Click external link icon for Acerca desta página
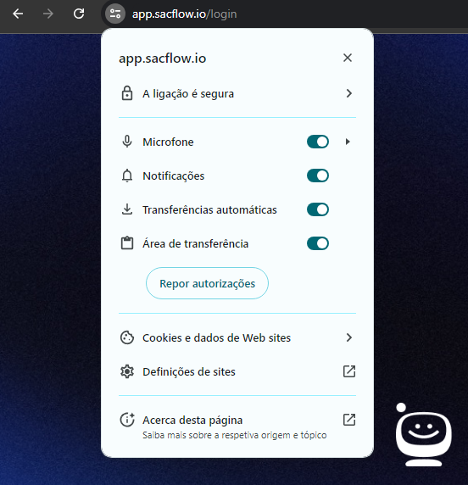 point(349,420)
